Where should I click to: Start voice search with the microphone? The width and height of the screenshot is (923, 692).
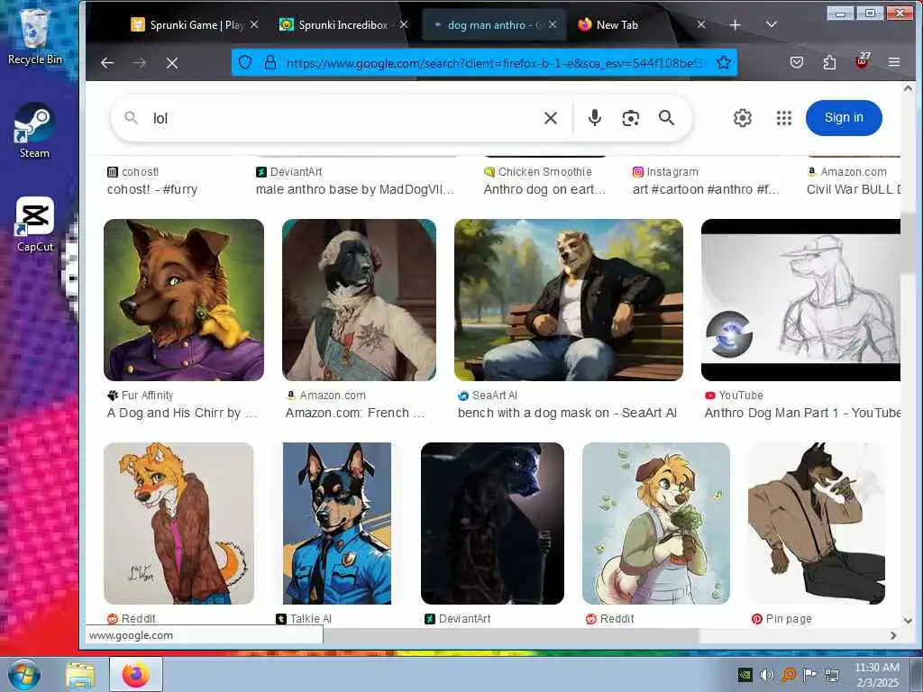(595, 118)
